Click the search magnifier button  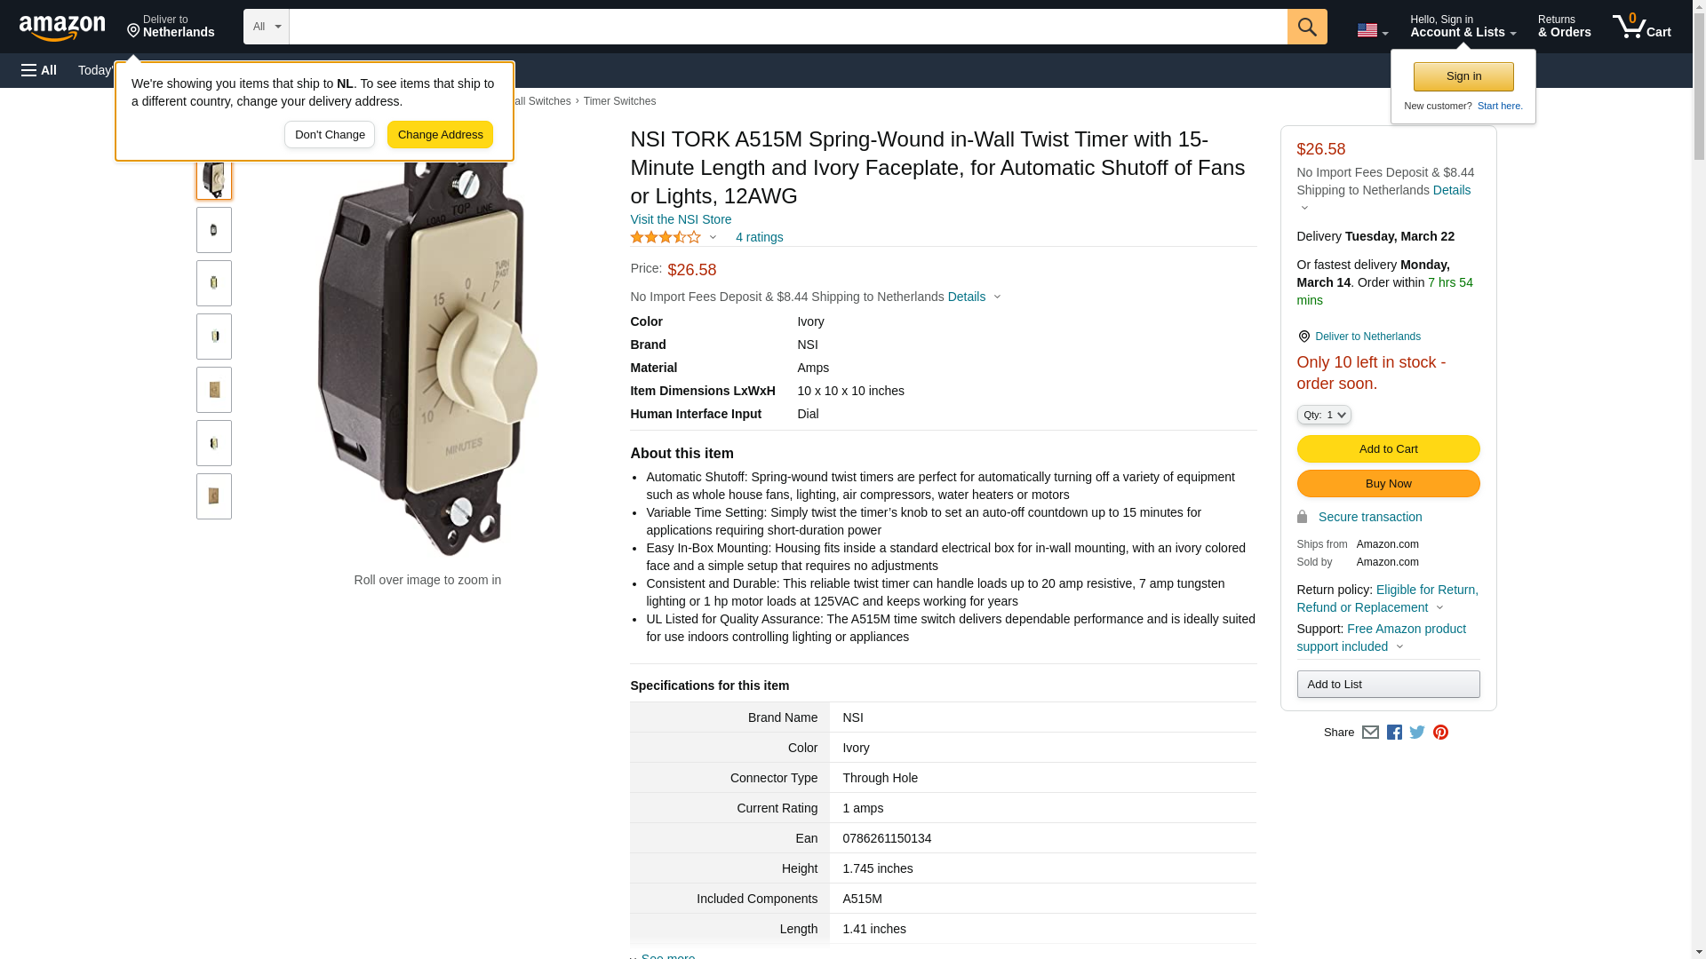click(x=1306, y=27)
